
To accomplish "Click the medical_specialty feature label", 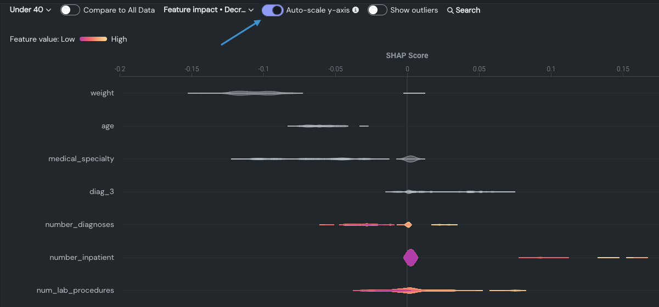I will pos(81,159).
